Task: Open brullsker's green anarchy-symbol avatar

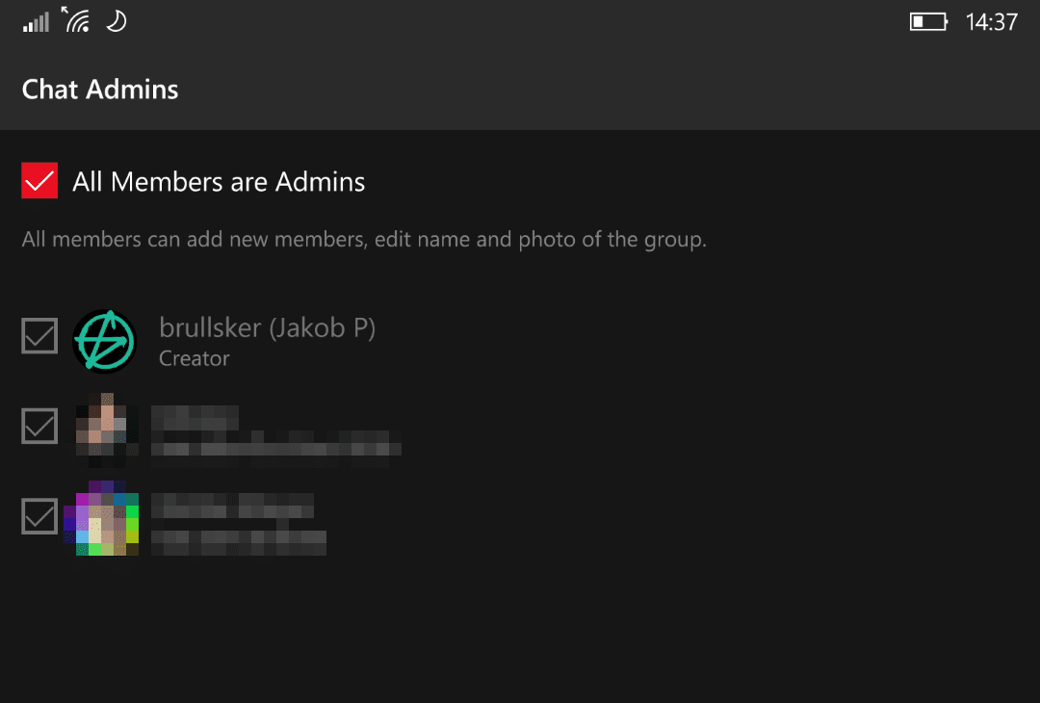Action: coord(105,342)
